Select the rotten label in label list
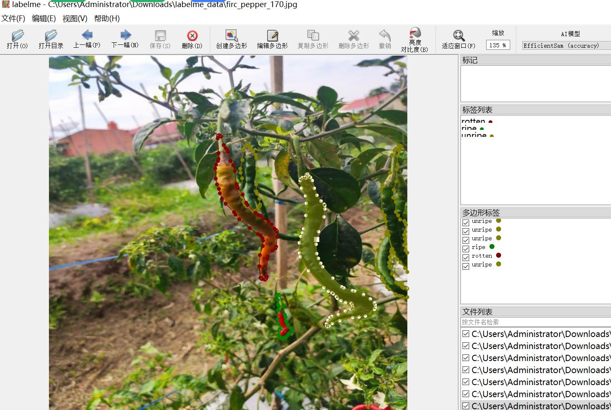The image size is (611, 410). (473, 122)
